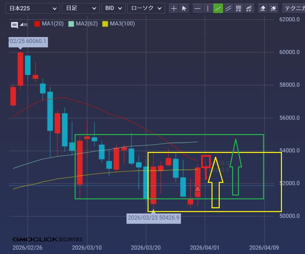Viewport: 305px width, 254px height.
Task: Select the crosshair cursor tool
Action: pyautogui.click(x=174, y=9)
